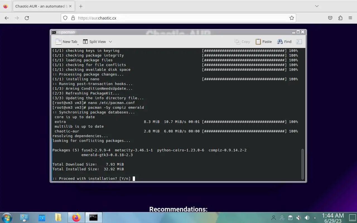
Task: Click the tracking protection shield icon
Action: [65, 18]
